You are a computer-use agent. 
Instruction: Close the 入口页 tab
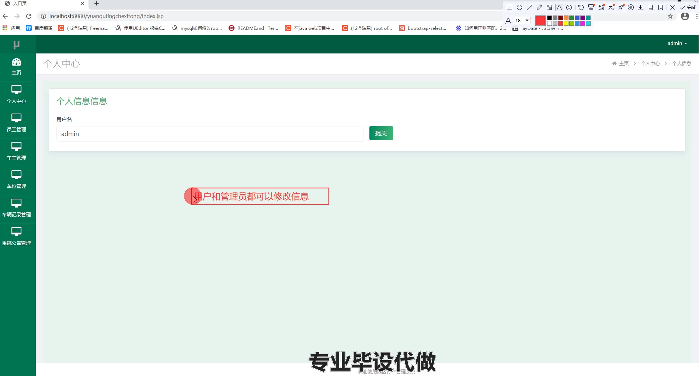[83, 3]
